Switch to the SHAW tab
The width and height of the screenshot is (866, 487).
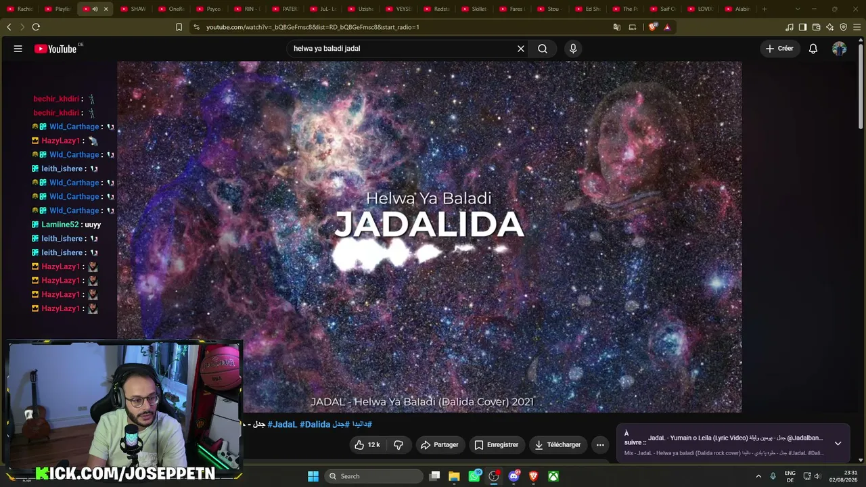pyautogui.click(x=133, y=9)
